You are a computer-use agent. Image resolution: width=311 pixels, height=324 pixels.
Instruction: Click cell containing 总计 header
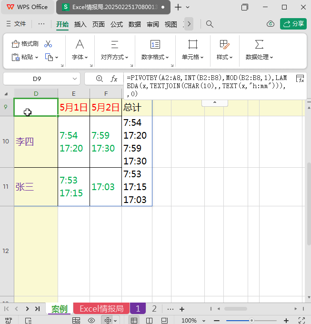(x=137, y=108)
